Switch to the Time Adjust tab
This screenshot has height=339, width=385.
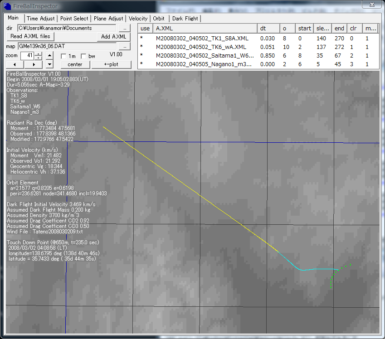pyautogui.click(x=40, y=19)
